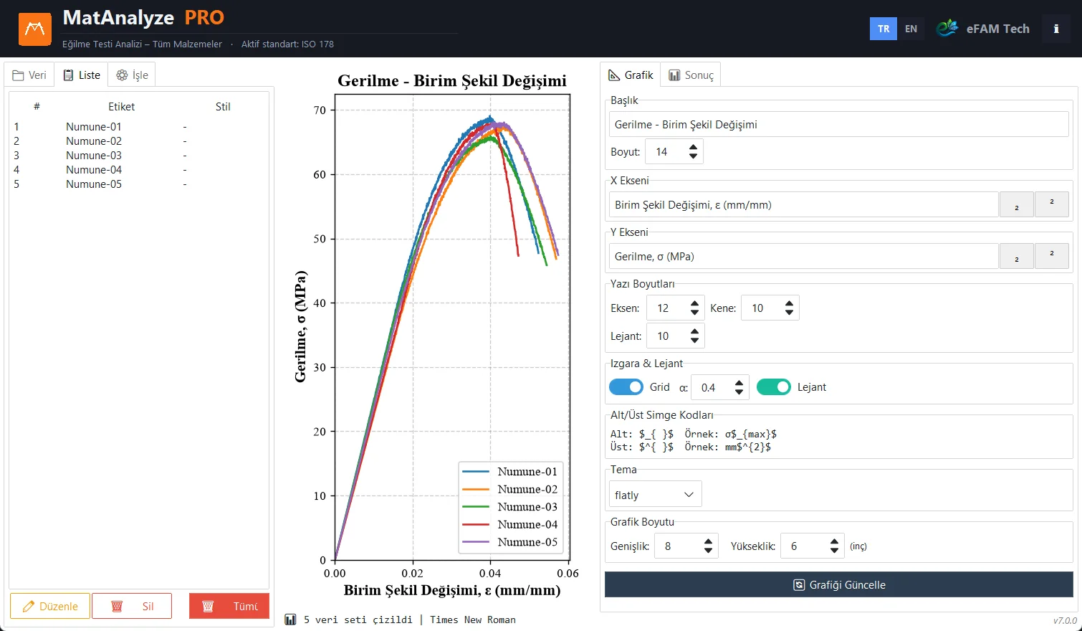Click Grafiği Güncelle to refresh the chart
This screenshot has width=1082, height=631.
[x=839, y=584]
